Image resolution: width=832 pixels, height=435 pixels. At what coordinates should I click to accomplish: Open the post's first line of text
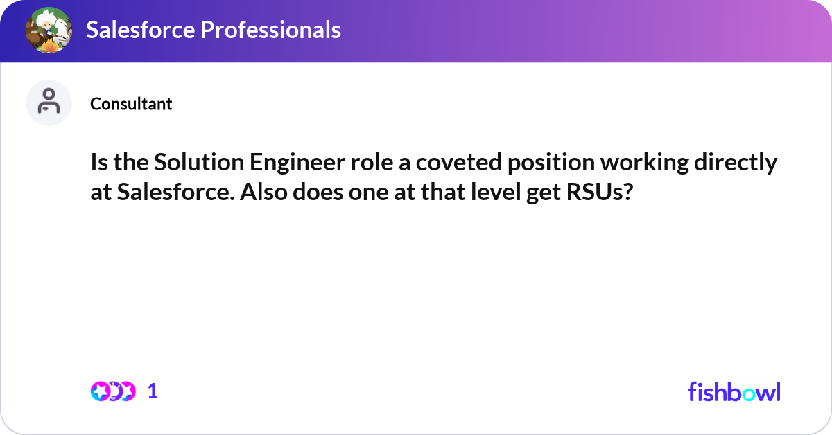coord(433,163)
